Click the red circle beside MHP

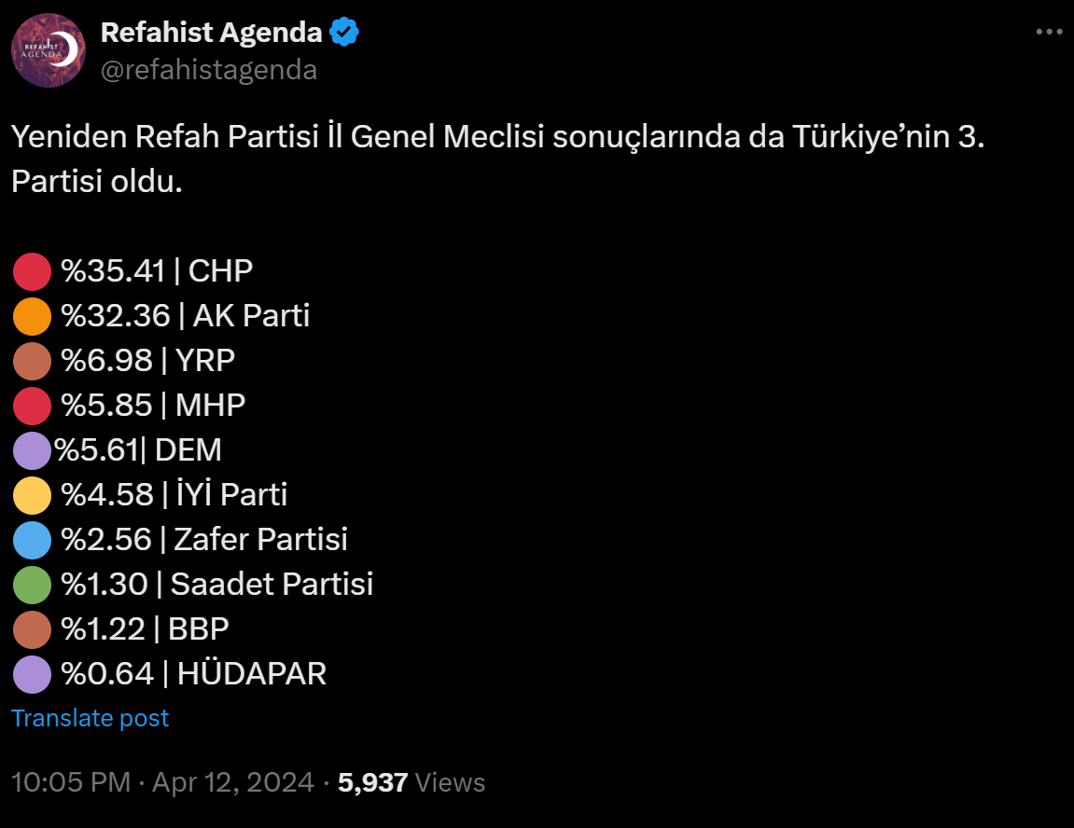point(32,406)
